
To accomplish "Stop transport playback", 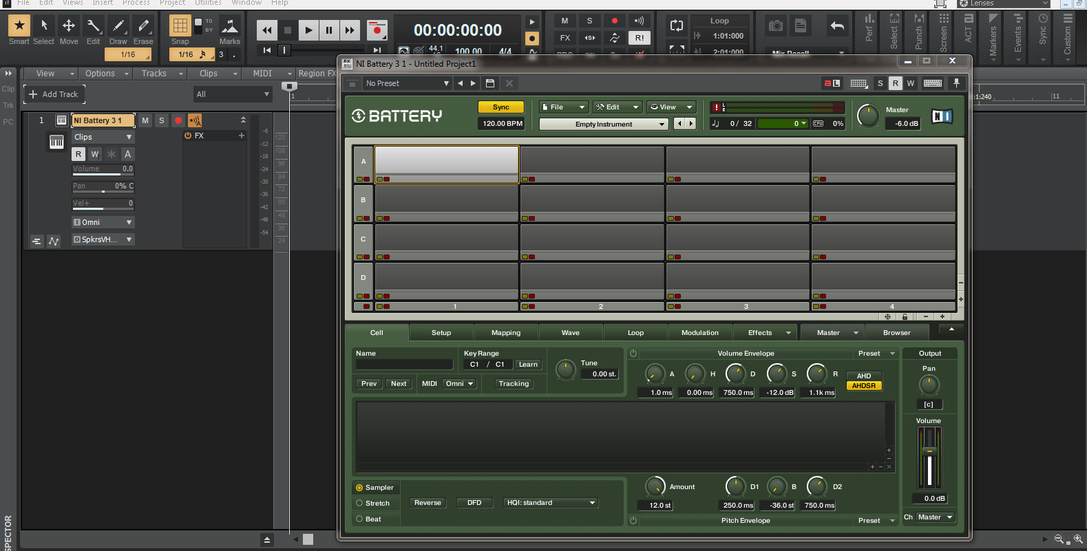I will click(288, 30).
